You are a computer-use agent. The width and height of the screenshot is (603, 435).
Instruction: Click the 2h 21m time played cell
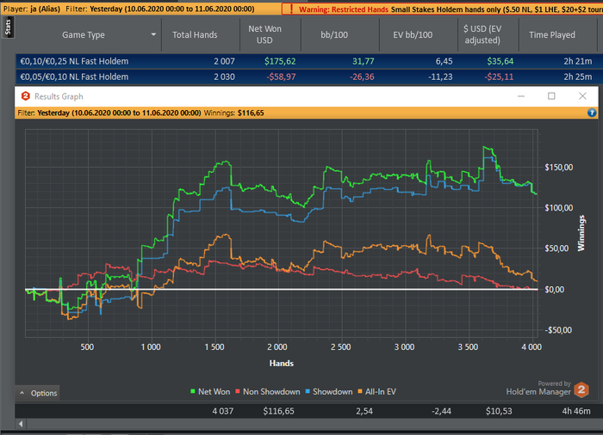(578, 61)
